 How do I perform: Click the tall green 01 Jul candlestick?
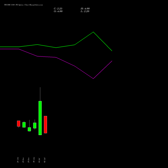(x=40, y=118)
